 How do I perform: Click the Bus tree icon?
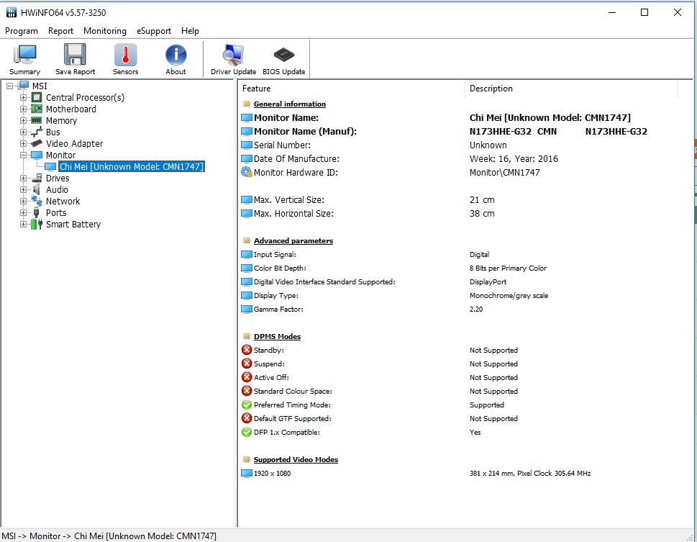pyautogui.click(x=37, y=132)
